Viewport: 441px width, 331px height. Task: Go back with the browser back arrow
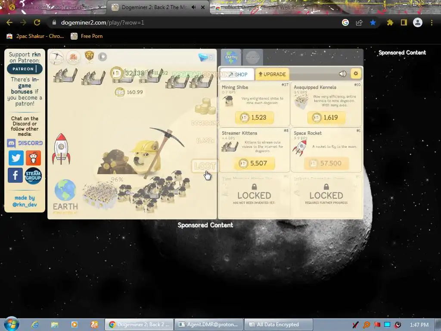point(9,22)
